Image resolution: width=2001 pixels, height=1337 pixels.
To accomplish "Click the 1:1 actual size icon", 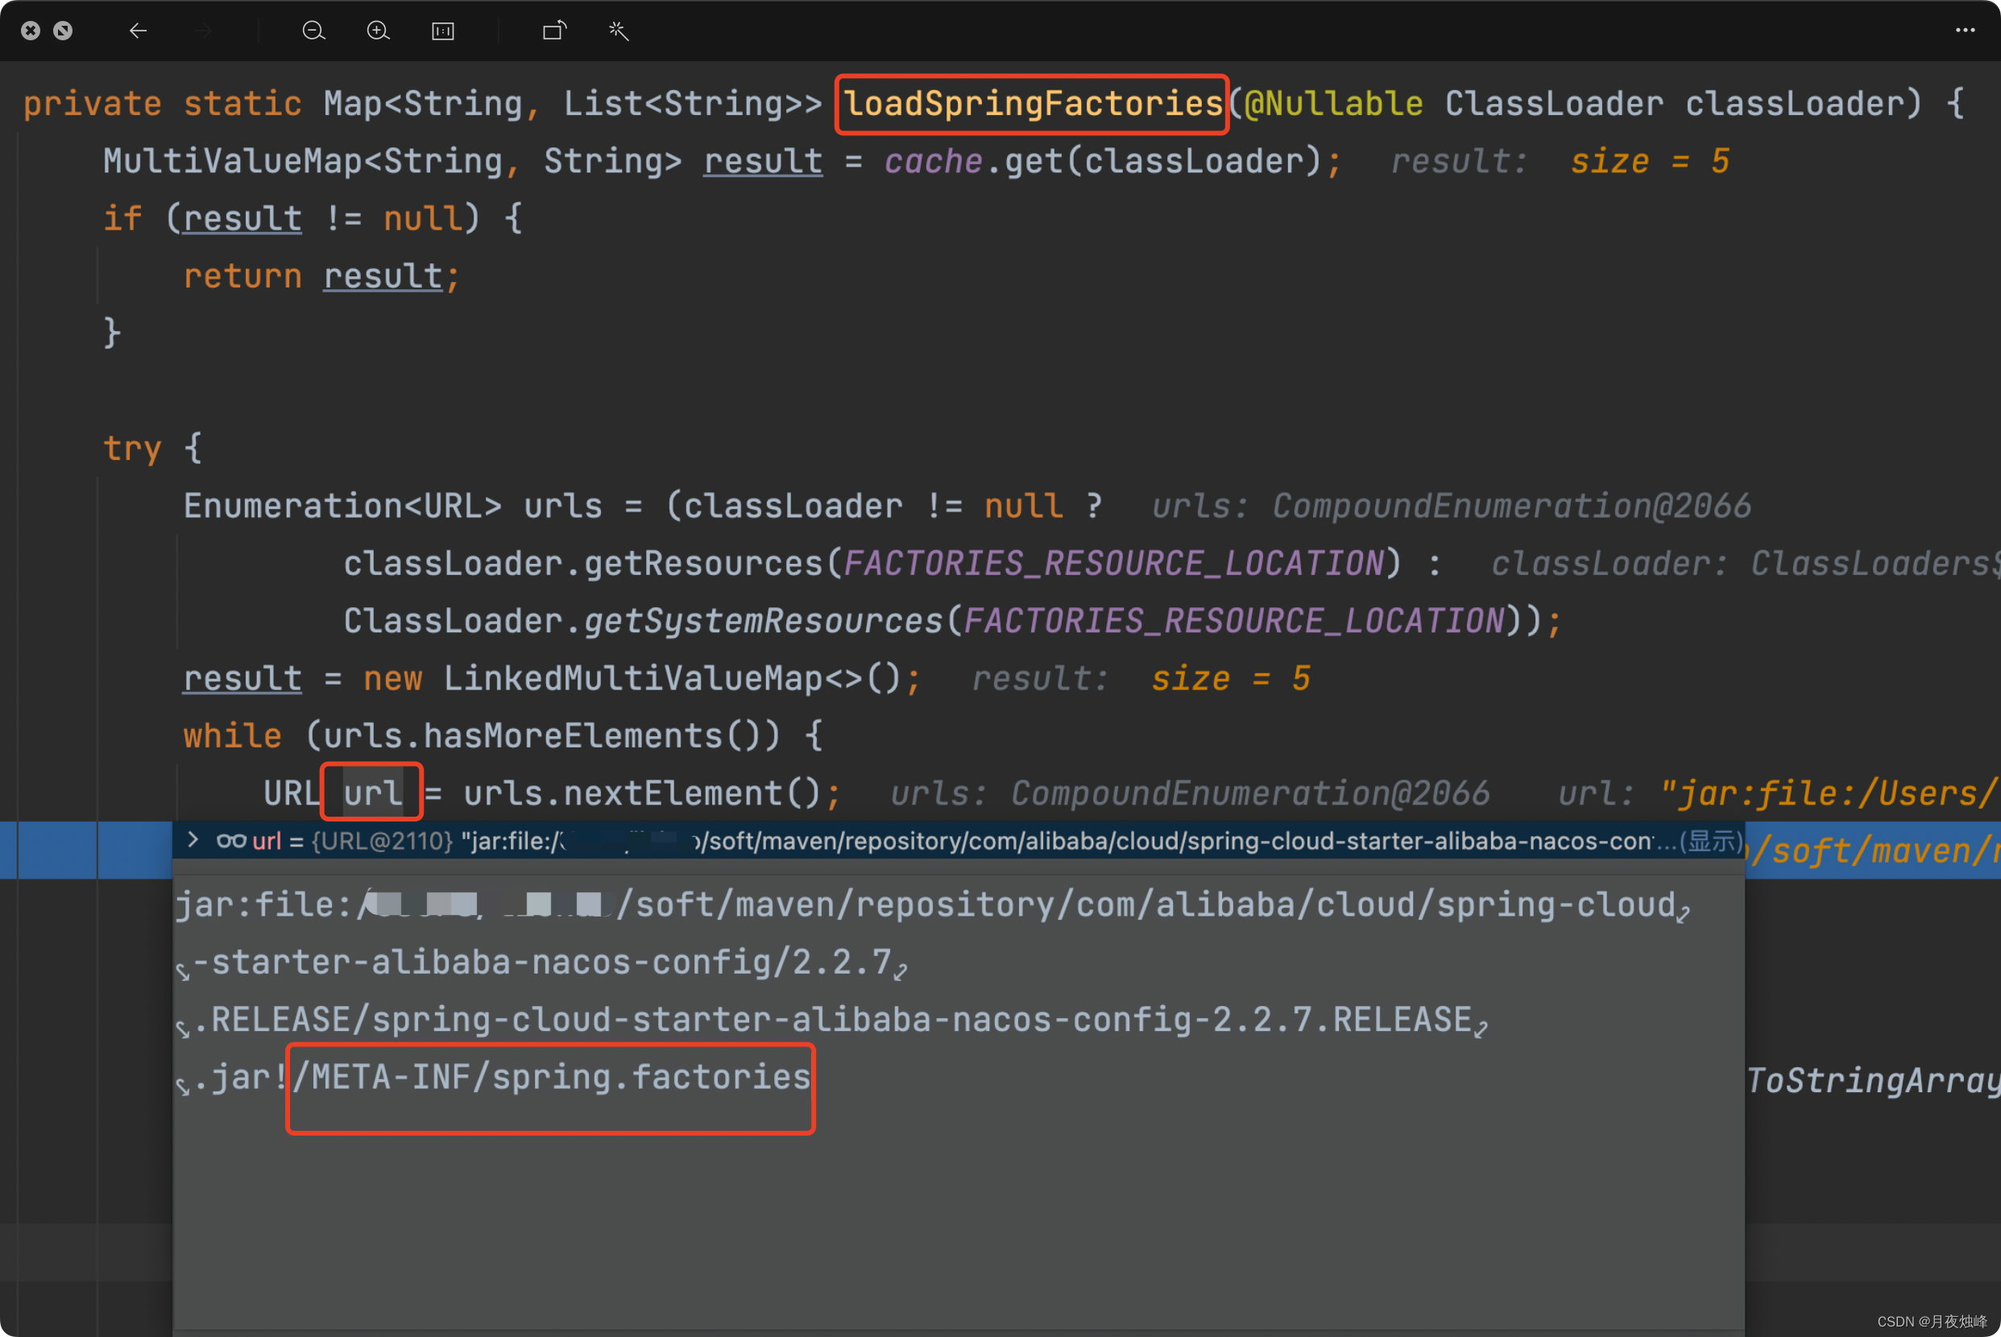I will (442, 31).
